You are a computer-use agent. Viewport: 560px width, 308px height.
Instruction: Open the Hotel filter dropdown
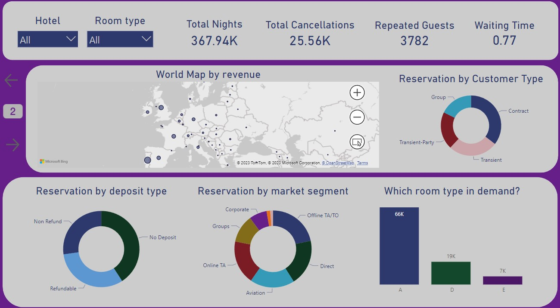(47, 39)
